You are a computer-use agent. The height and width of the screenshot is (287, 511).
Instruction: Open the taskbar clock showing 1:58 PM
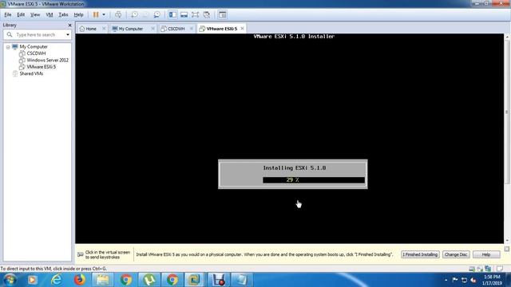pyautogui.click(x=492, y=280)
